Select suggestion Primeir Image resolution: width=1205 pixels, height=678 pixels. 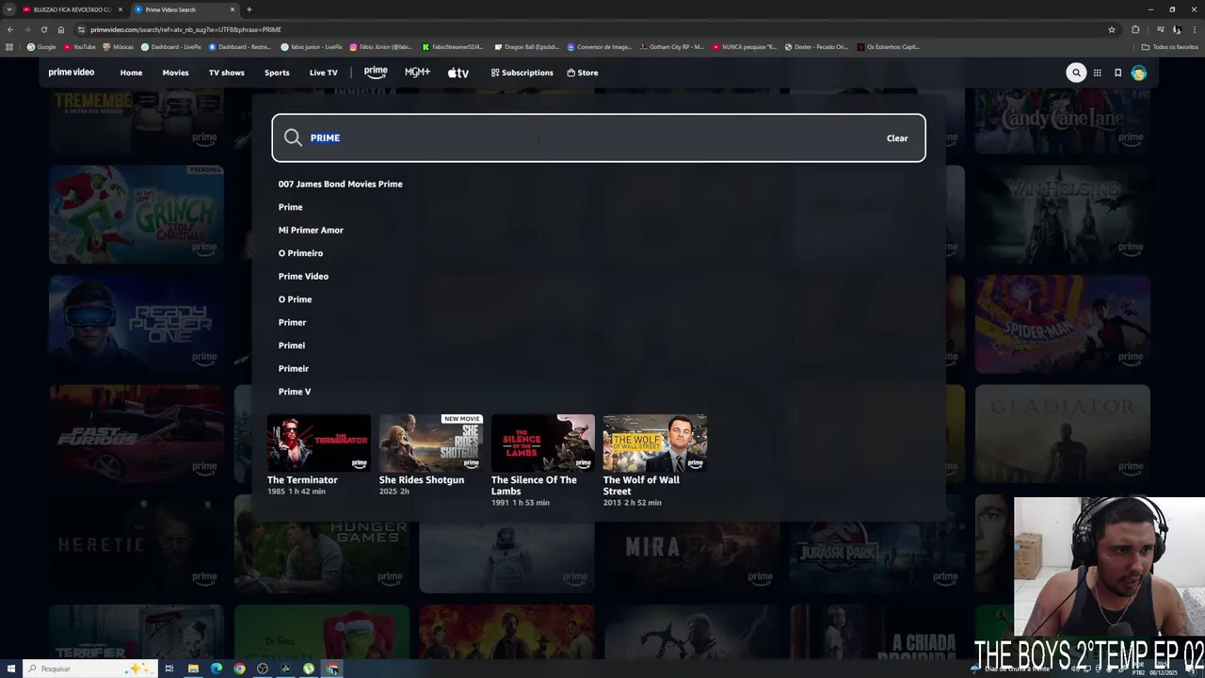click(294, 368)
